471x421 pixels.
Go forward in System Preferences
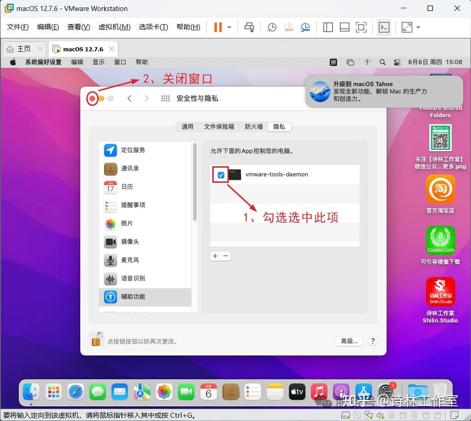(147, 98)
